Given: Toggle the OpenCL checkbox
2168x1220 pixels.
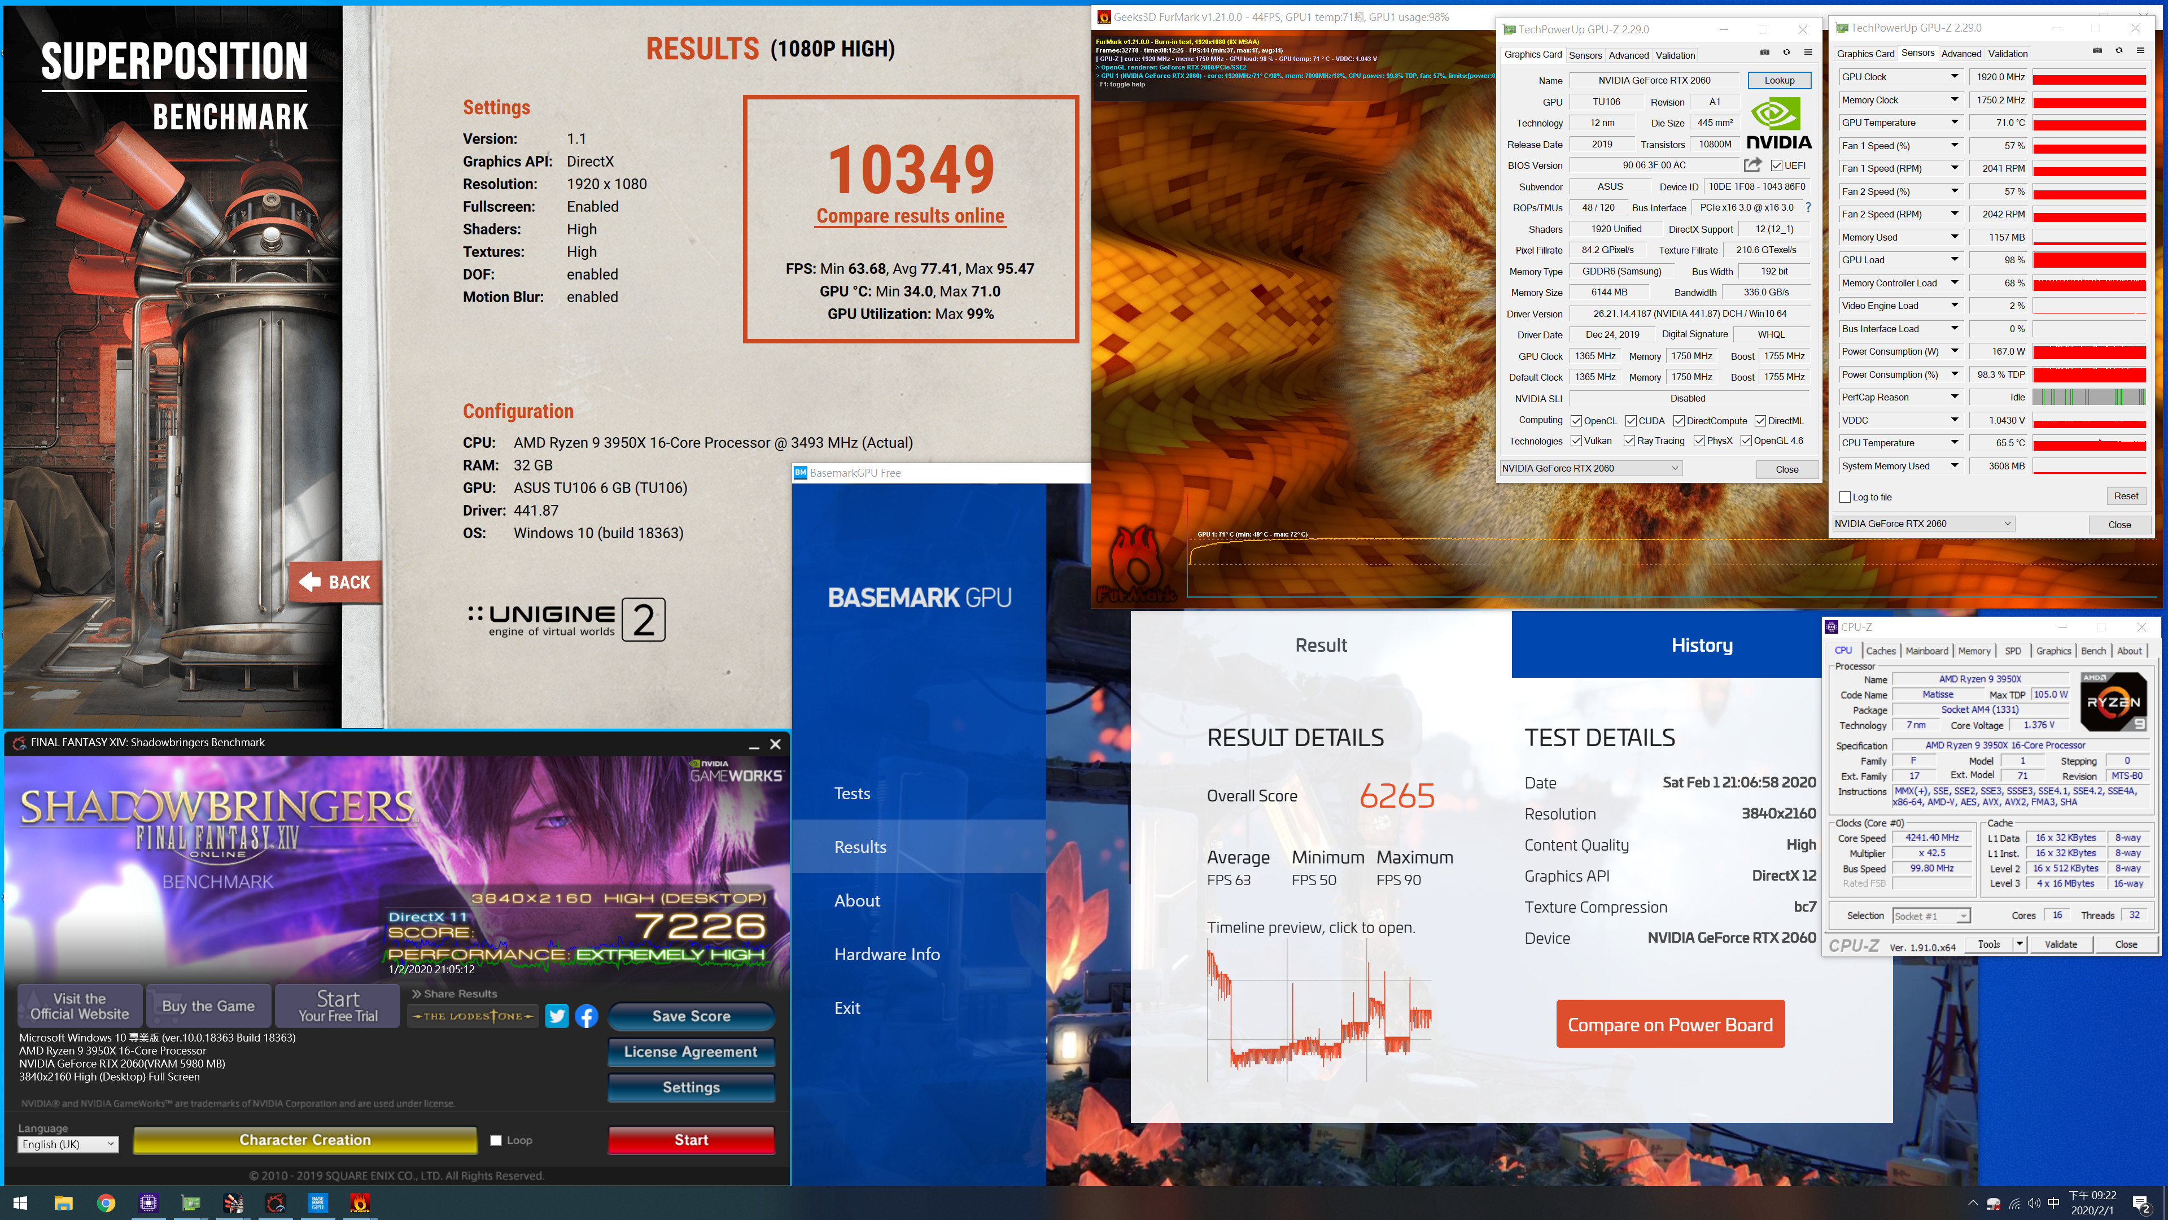Looking at the screenshot, I should pyautogui.click(x=1576, y=421).
